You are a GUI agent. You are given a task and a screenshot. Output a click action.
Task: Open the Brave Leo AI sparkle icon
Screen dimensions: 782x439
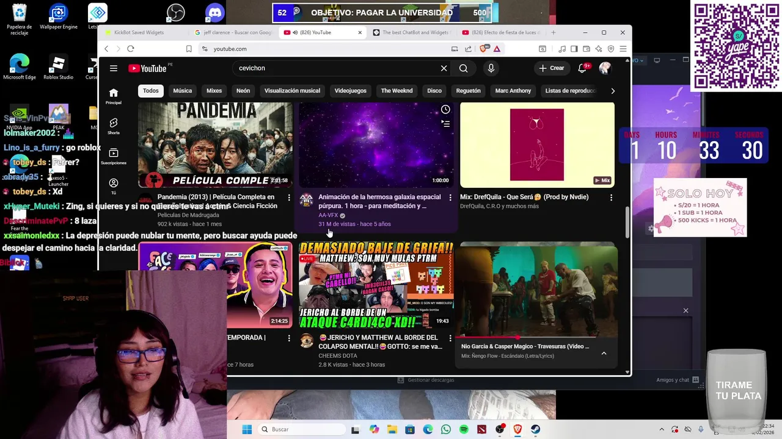pyautogui.click(x=599, y=49)
